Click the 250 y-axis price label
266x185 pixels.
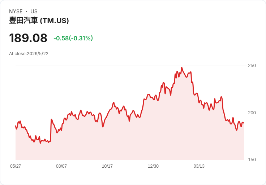(x=252, y=66)
